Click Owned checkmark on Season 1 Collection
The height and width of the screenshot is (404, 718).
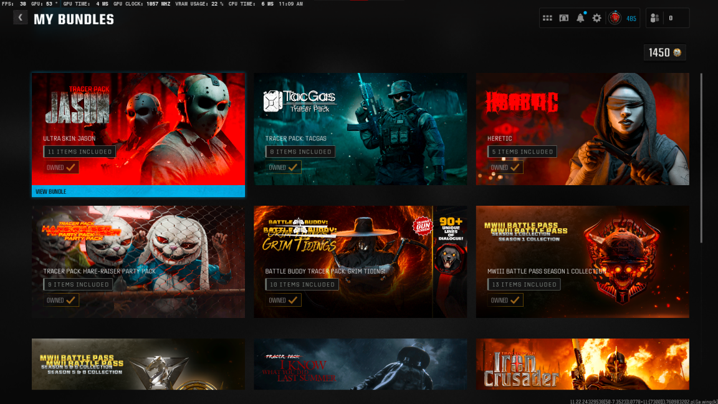[x=505, y=301]
